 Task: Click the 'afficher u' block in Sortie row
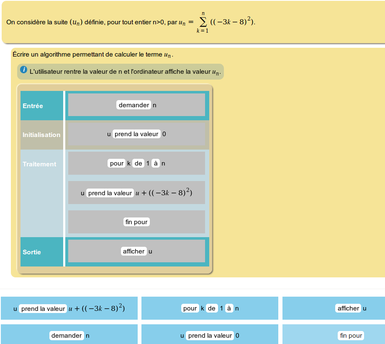point(136,251)
